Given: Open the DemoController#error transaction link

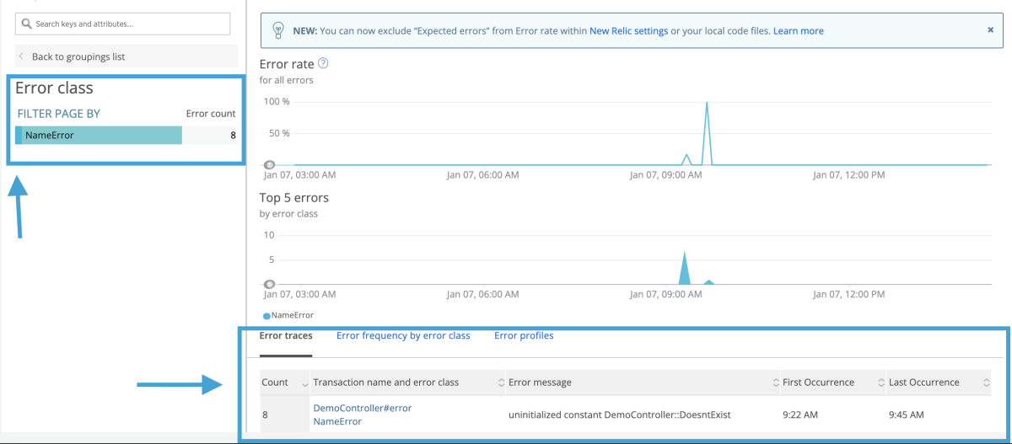Looking at the screenshot, I should pos(362,408).
